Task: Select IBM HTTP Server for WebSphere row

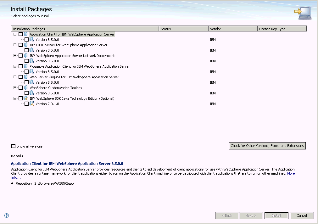Action: point(68,45)
